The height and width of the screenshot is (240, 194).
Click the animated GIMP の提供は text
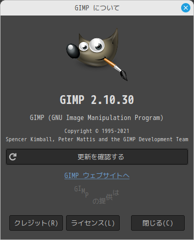pyautogui.click(x=96, y=195)
